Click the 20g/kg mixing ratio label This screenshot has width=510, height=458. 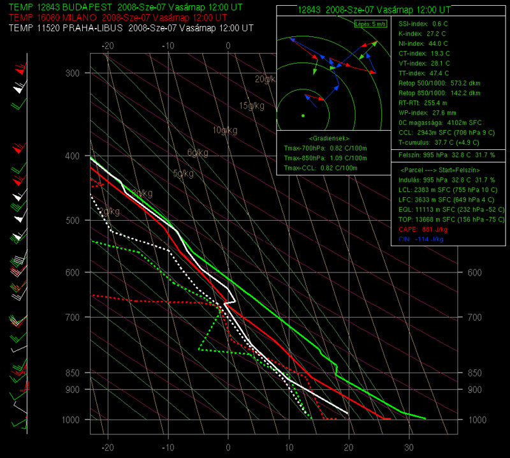click(x=264, y=79)
